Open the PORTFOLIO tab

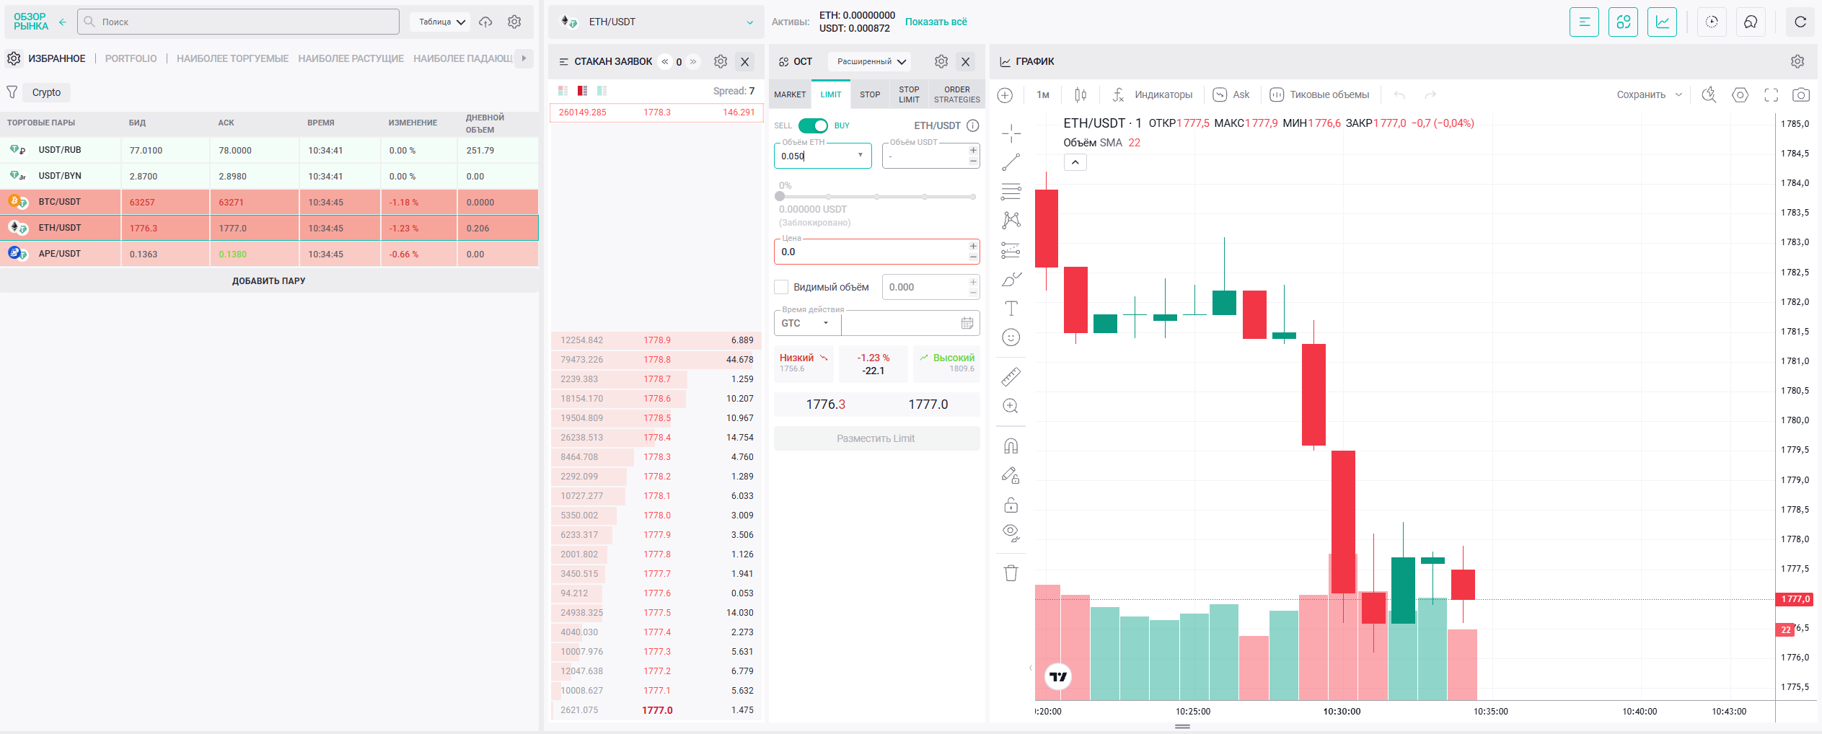131,58
